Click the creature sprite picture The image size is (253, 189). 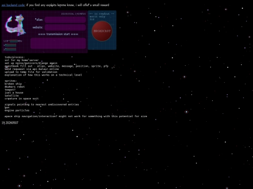pyautogui.click(x=15, y=25)
